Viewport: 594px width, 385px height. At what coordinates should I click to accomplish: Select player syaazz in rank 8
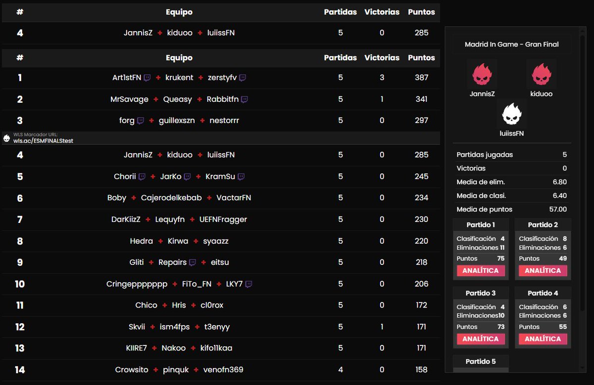pyautogui.click(x=216, y=241)
